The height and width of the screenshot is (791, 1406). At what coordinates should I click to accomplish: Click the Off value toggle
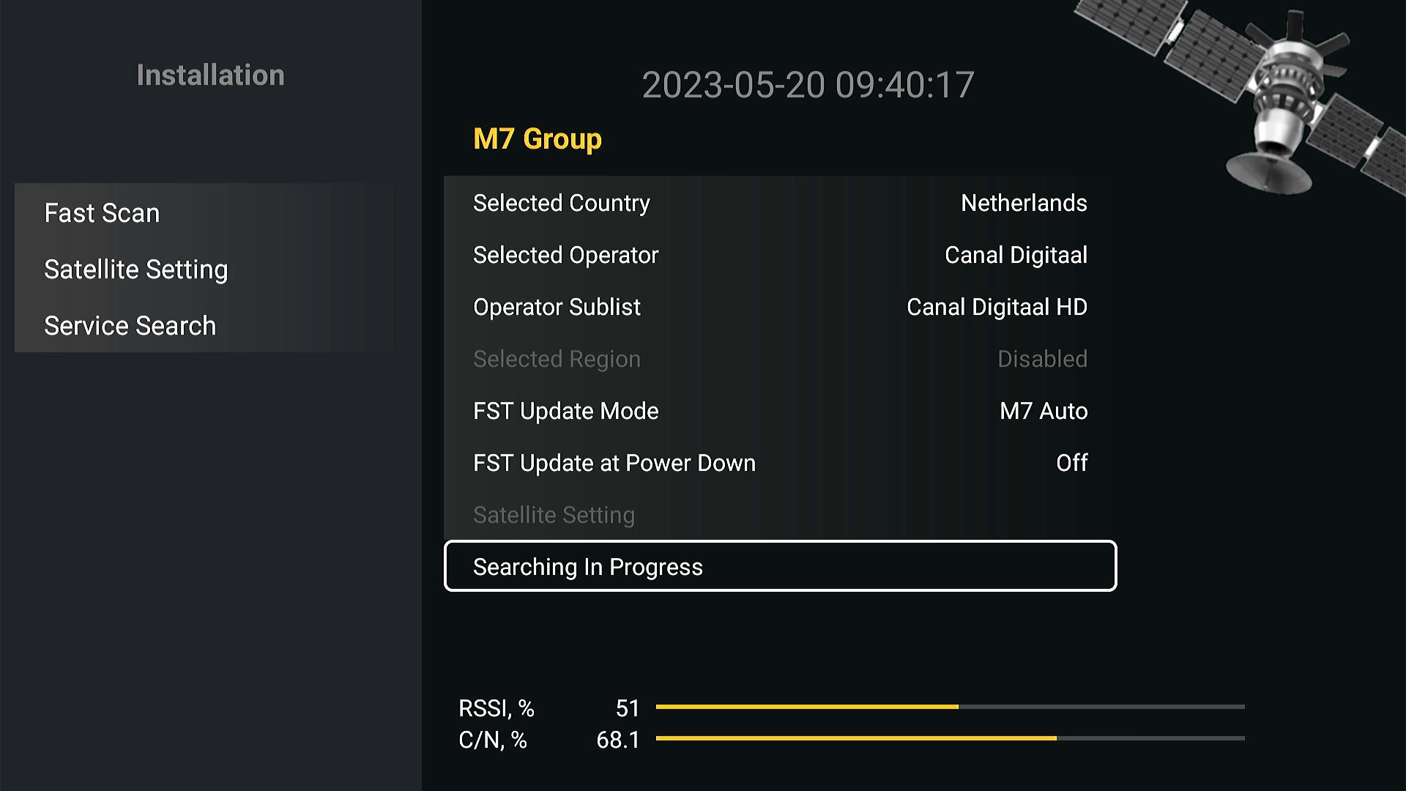(x=1071, y=463)
